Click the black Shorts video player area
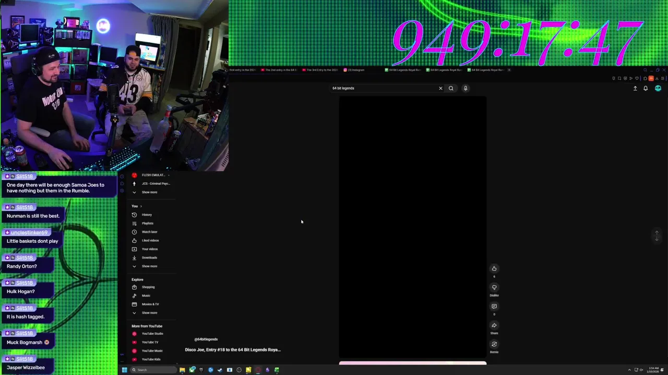 [412, 227]
